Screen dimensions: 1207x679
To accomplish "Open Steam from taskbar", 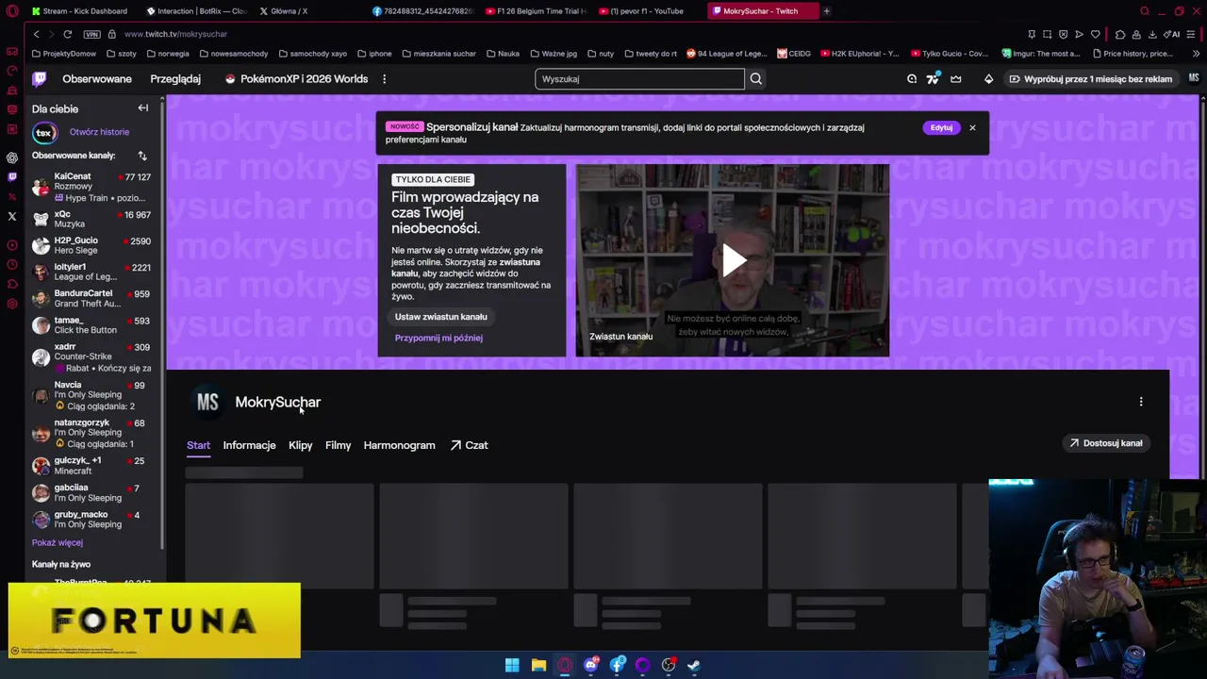I will (x=693, y=665).
